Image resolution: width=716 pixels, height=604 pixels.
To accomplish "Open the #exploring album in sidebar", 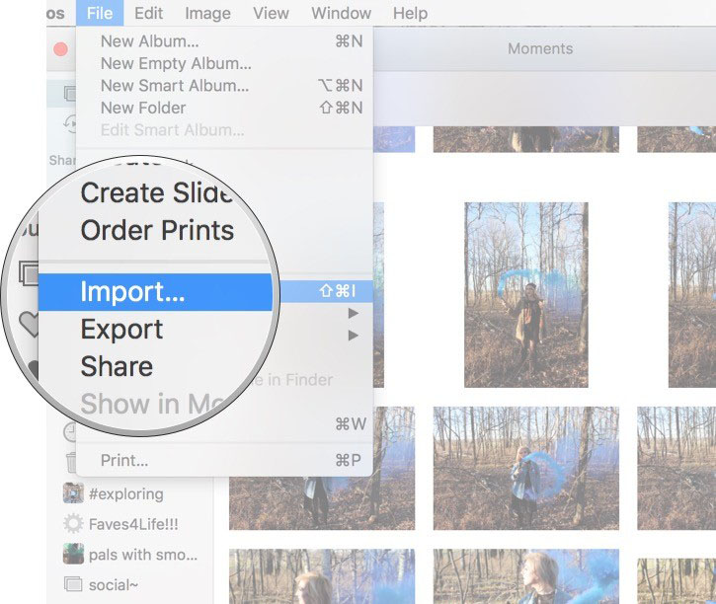I will tap(126, 494).
